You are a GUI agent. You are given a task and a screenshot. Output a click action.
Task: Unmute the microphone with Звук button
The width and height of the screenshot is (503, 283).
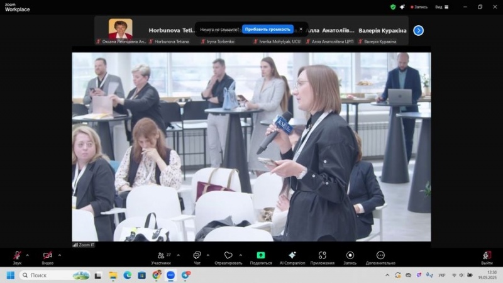pyautogui.click(x=17, y=256)
